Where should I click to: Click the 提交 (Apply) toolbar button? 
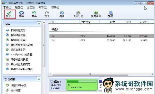pos(10,14)
